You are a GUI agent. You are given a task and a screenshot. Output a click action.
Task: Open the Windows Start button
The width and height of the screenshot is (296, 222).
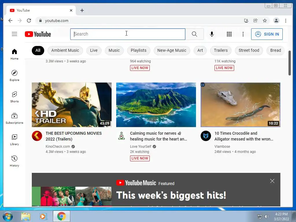tap(8, 216)
